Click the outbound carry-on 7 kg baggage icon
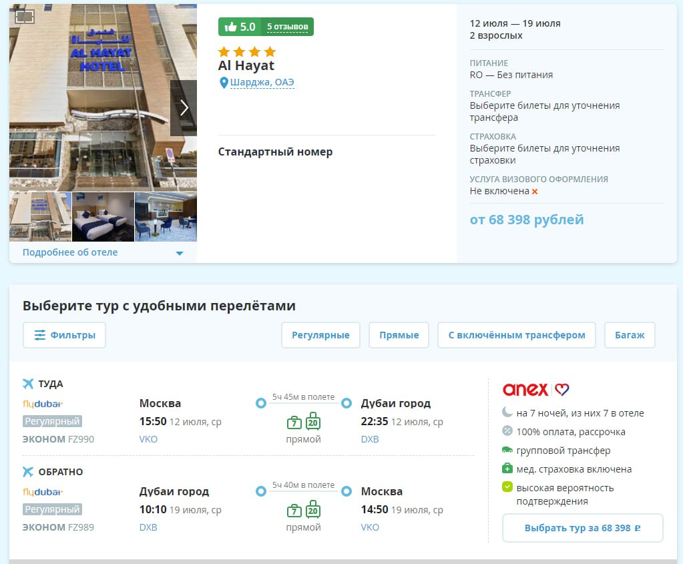 [x=294, y=422]
